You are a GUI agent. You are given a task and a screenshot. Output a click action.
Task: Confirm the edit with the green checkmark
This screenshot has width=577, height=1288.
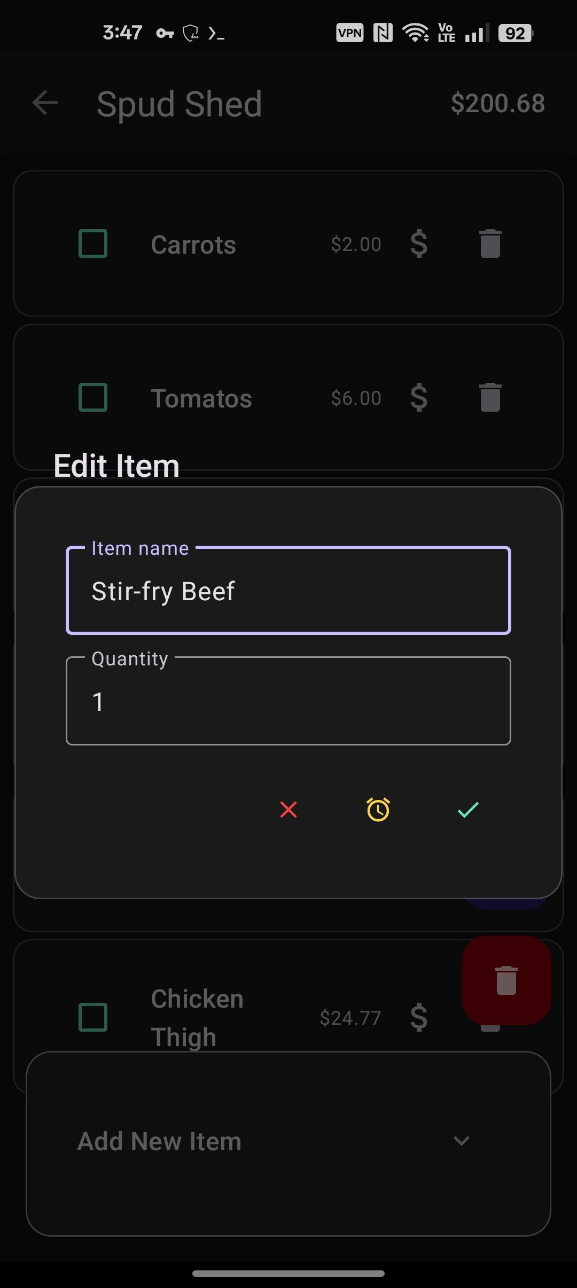(468, 810)
